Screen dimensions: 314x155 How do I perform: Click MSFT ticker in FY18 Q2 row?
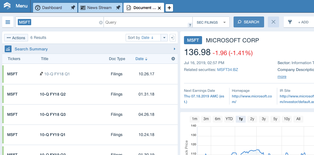[12, 94]
